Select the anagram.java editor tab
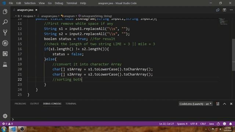Viewport: 235px width, 132px height. tap(25, 10)
